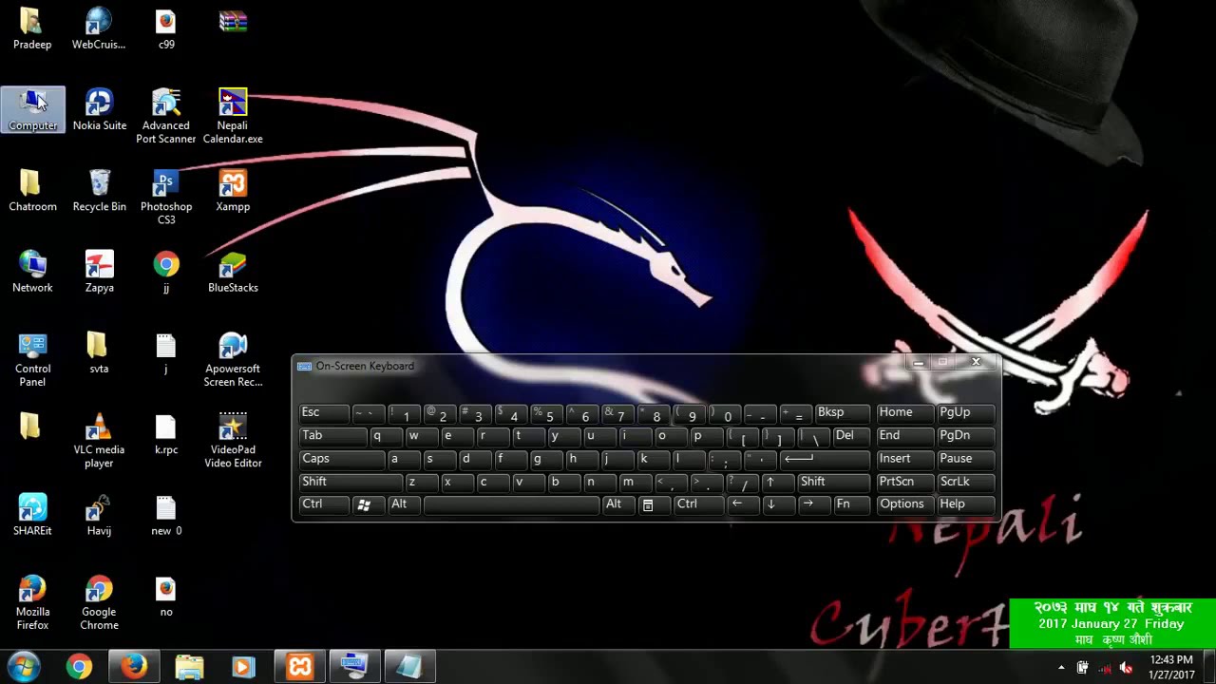Image resolution: width=1216 pixels, height=684 pixels.
Task: Open the Control Panel desktop icon
Action: coord(33,360)
